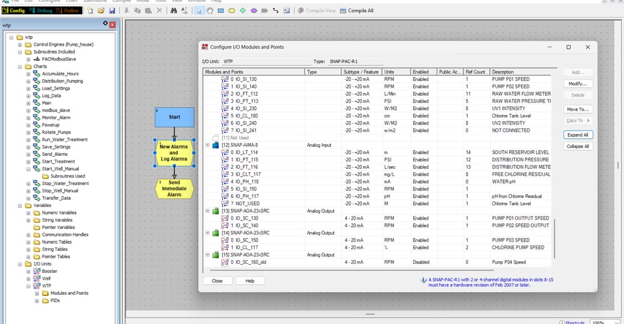Collapse the Charts folder in tree
Viewport: 624px width, 324px height.
20,66
